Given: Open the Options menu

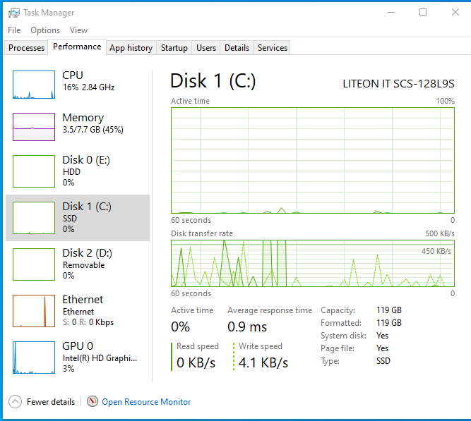Looking at the screenshot, I should pos(45,30).
